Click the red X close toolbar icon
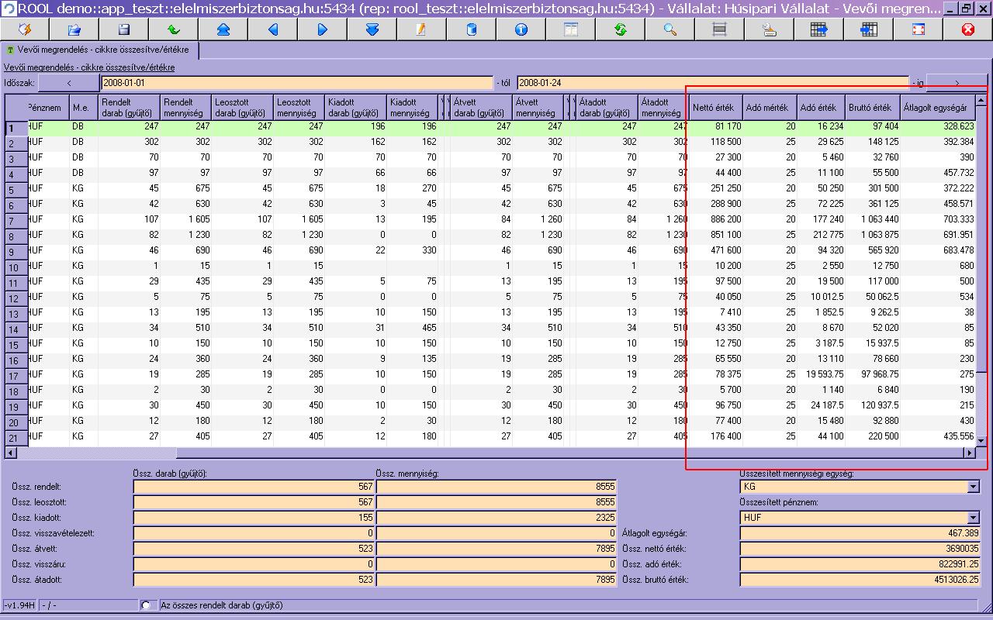993x620 pixels. (x=967, y=29)
